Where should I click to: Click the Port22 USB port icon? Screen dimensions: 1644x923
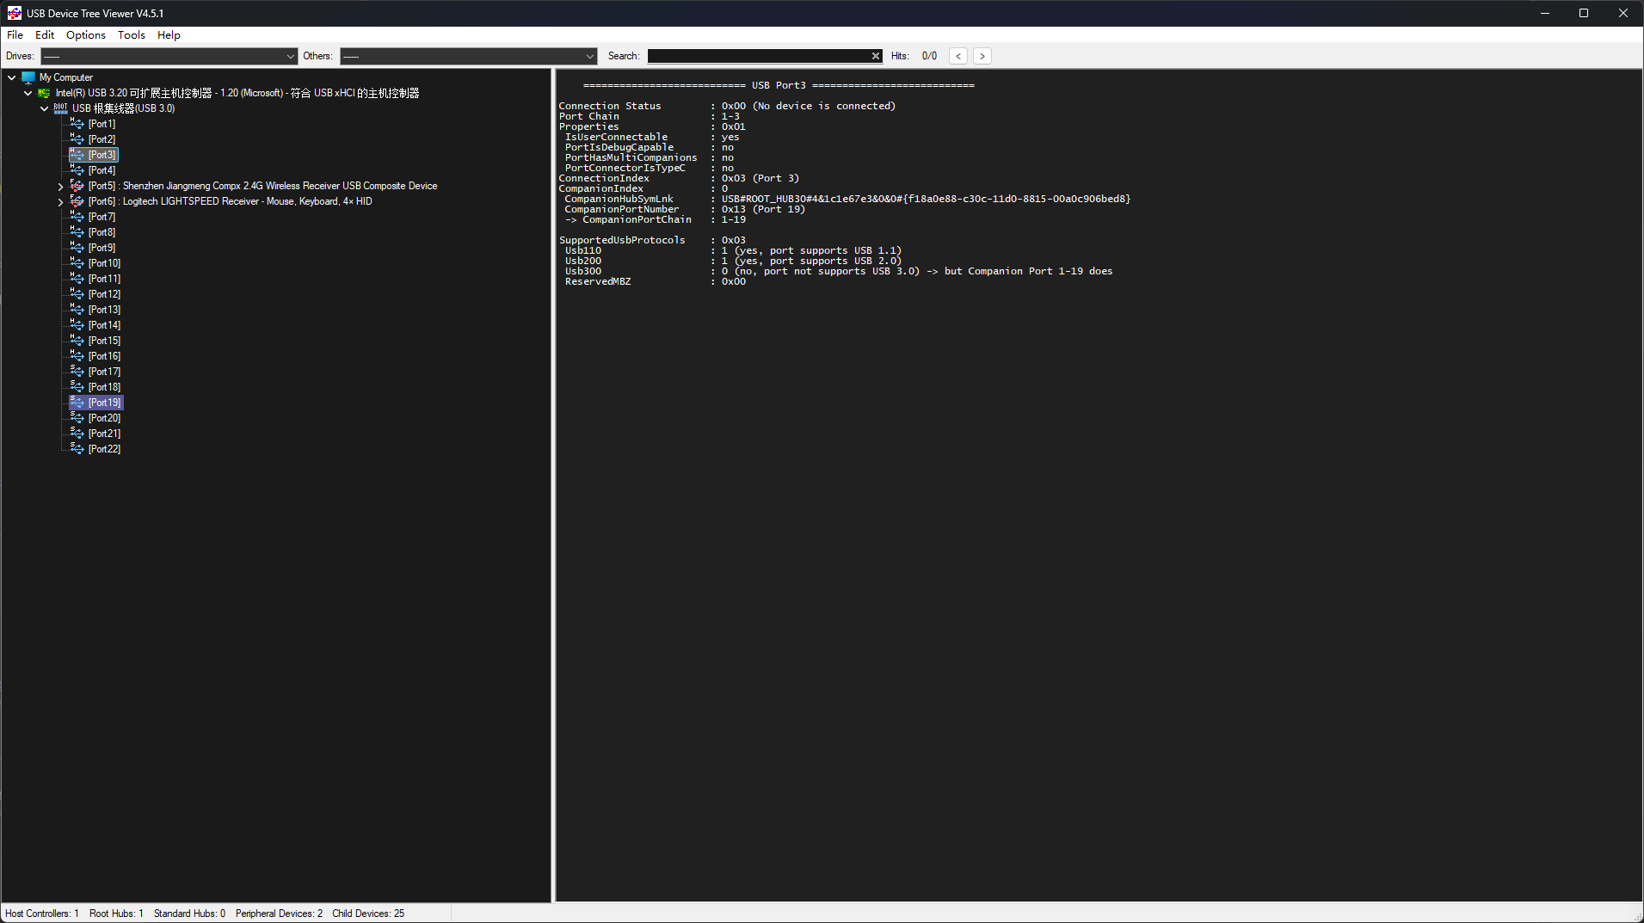point(77,449)
